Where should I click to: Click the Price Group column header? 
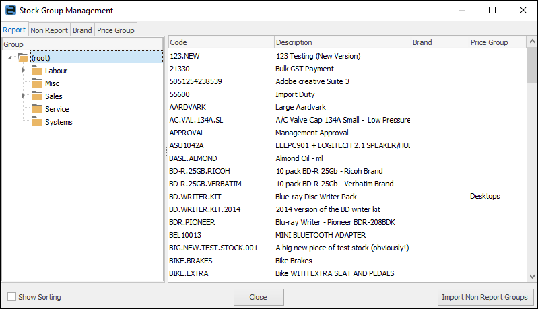(x=497, y=42)
